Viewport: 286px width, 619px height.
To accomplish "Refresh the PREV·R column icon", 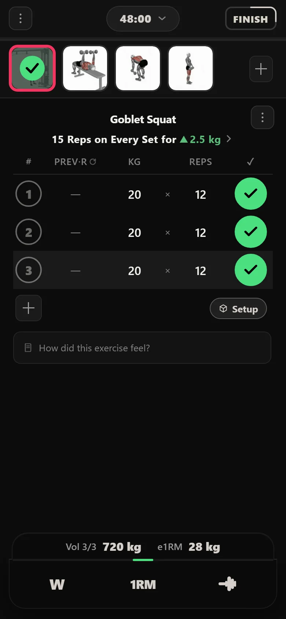I will 93,162.
